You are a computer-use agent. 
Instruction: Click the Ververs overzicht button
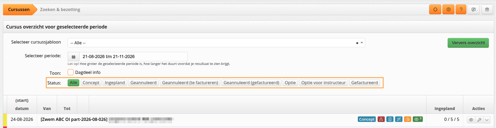(x=468, y=43)
